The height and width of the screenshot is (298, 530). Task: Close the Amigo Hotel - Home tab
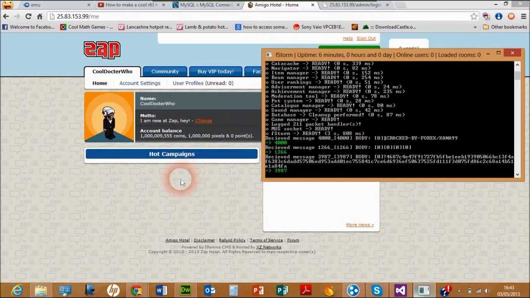point(313,5)
